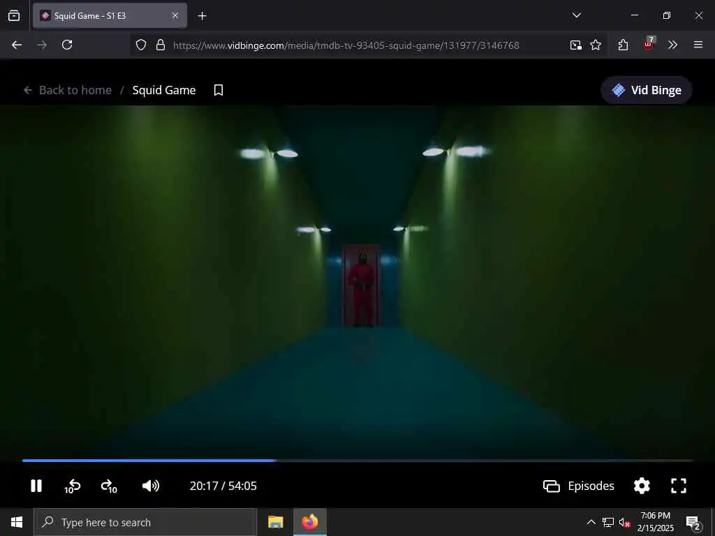Click the video progress bar

point(357,461)
